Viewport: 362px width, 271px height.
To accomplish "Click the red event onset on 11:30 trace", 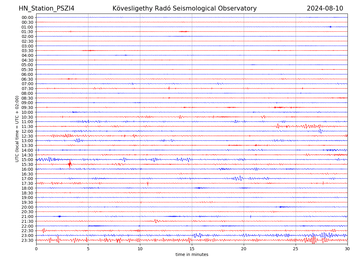I will point(278,126).
